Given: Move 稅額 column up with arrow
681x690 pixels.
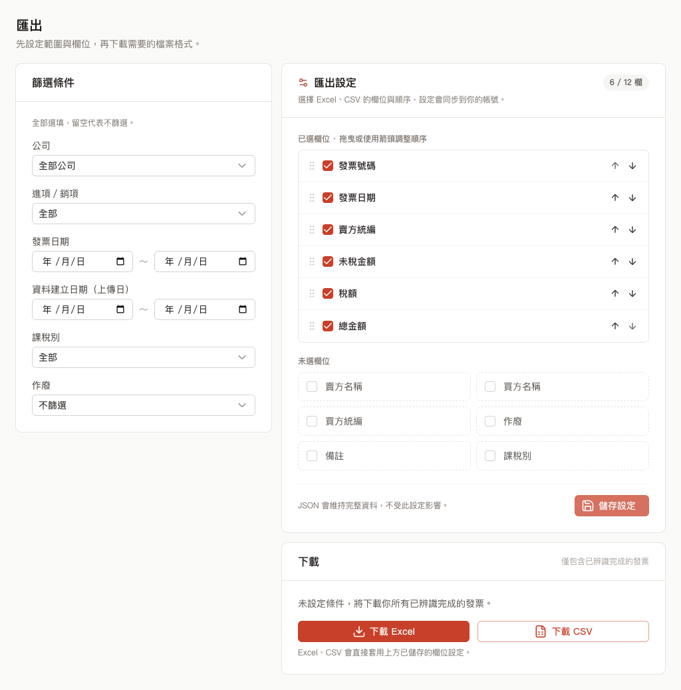Looking at the screenshot, I should pos(615,293).
